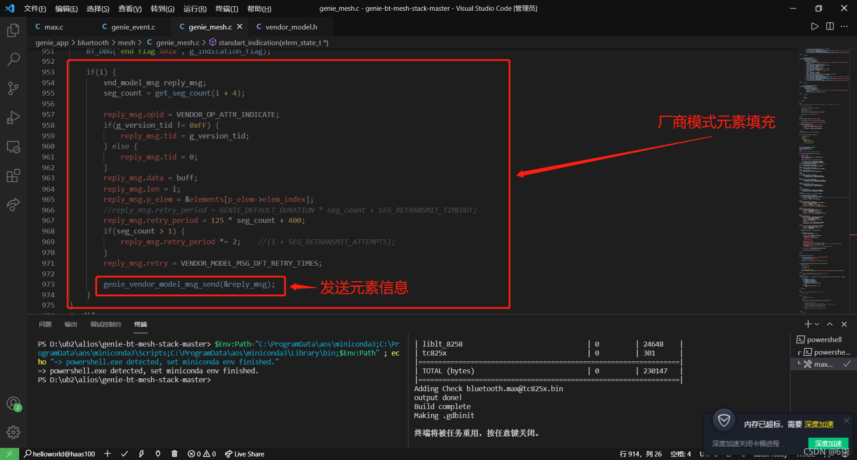Switch to the 调试控制台 Debug Console tab
857x460 pixels.
(106, 324)
